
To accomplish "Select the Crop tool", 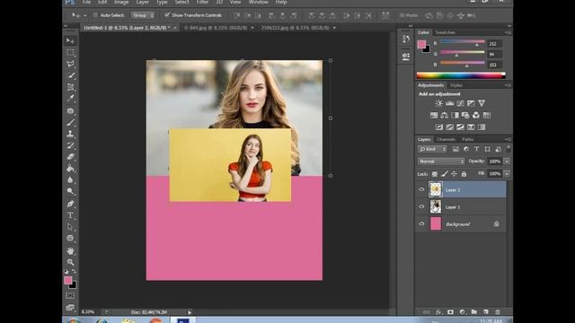I will click(x=70, y=87).
